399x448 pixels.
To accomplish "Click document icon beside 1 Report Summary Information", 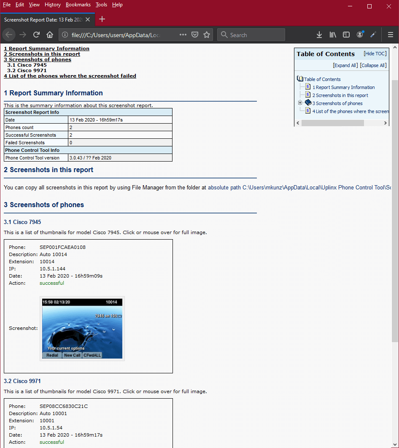I will pyautogui.click(x=308, y=86).
